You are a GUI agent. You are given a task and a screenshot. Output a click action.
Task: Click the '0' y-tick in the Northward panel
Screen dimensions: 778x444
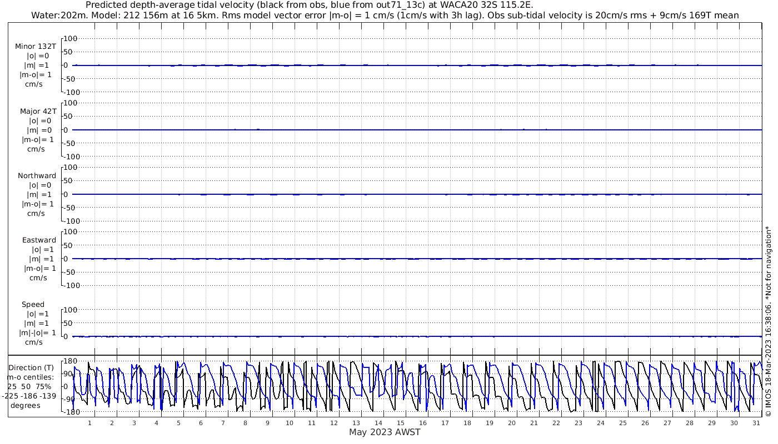[x=66, y=194]
